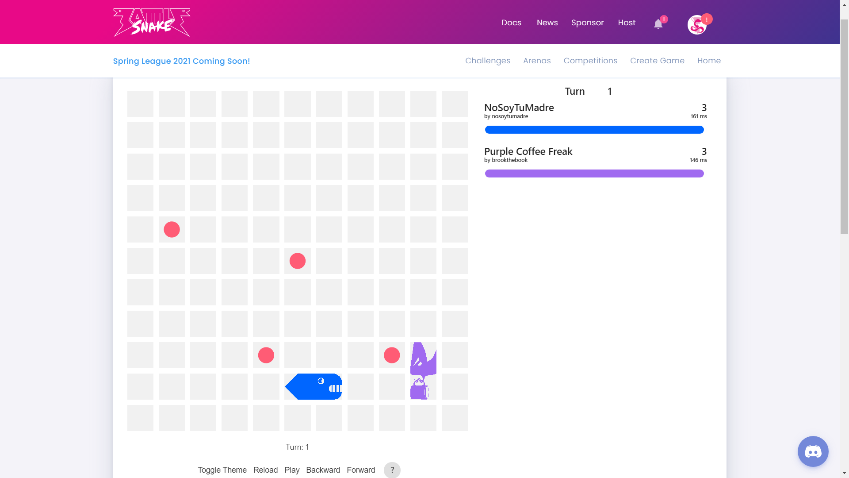
Task: Click the Battlesnake logo
Action: tap(152, 22)
